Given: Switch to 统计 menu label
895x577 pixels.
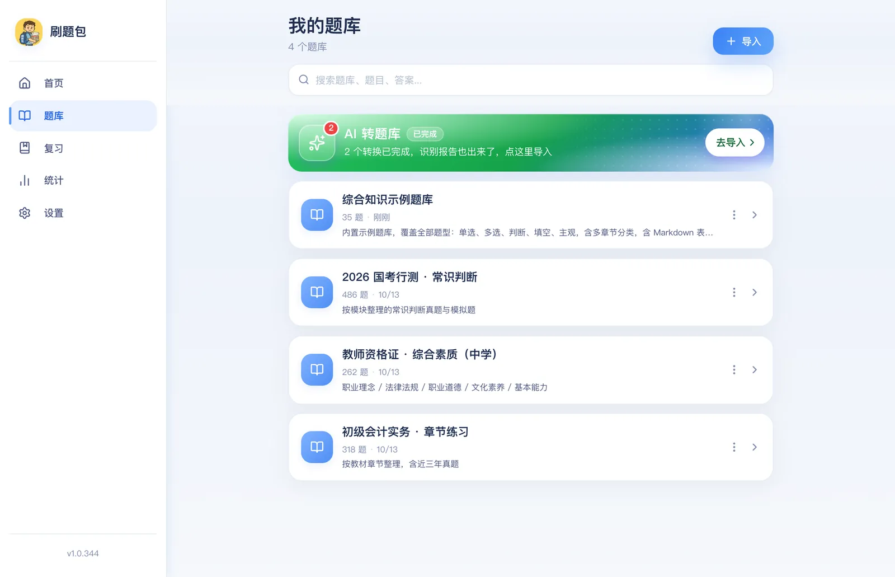Looking at the screenshot, I should pos(54,180).
